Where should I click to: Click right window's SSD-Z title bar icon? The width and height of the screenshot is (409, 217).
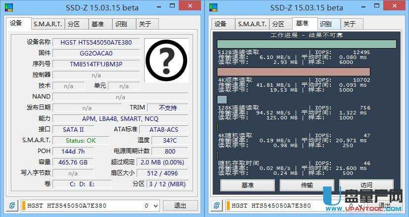click(x=213, y=7)
